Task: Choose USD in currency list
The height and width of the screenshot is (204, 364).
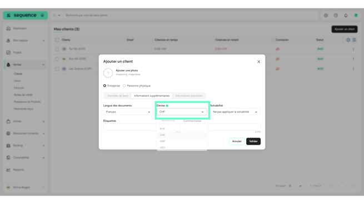Action: tap(182, 147)
